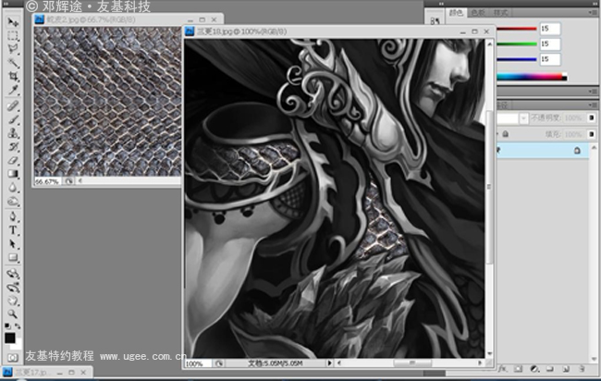The height and width of the screenshot is (381, 601).
Task: Select the Healing Brush tool
Action: coord(13,105)
